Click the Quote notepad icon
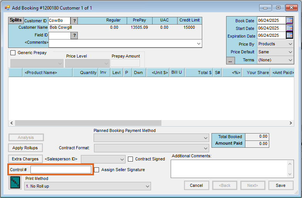 15,183
